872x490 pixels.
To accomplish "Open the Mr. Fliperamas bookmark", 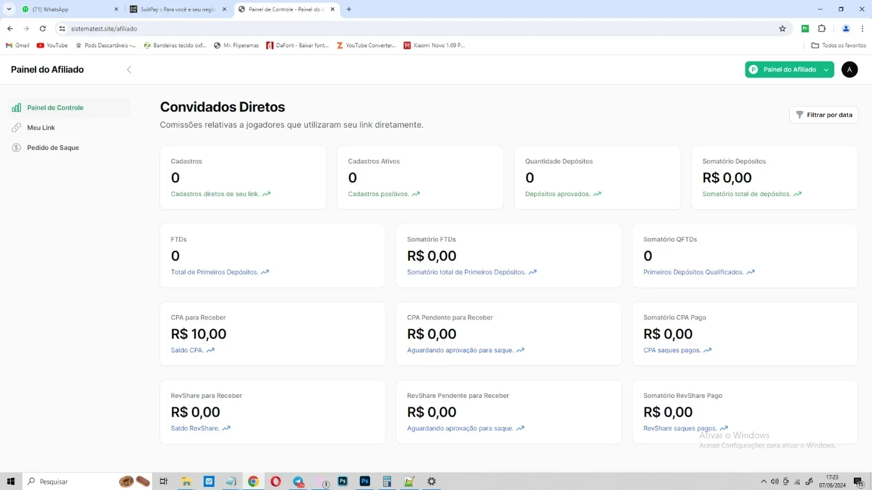I will (236, 45).
